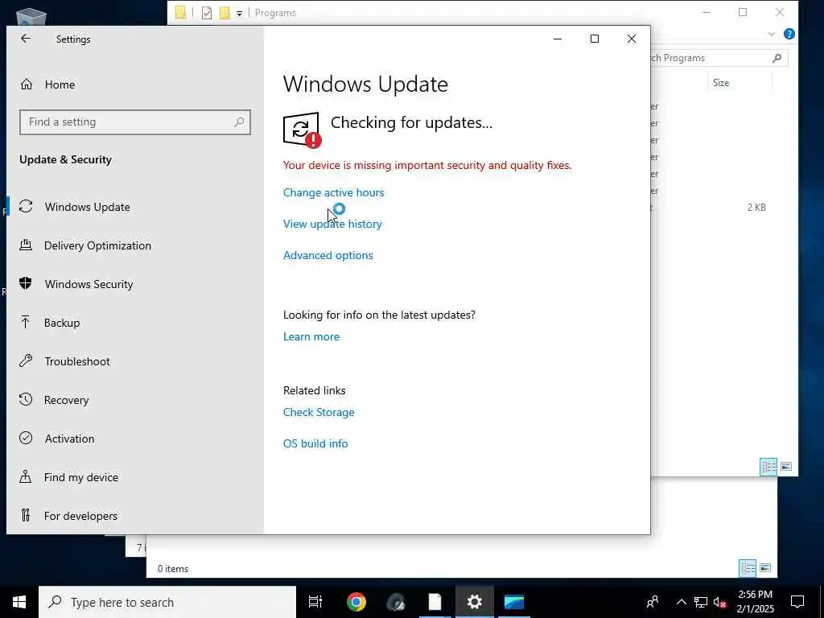Open Delivery Optimization settings
Image resolution: width=824 pixels, height=618 pixels.
click(97, 245)
